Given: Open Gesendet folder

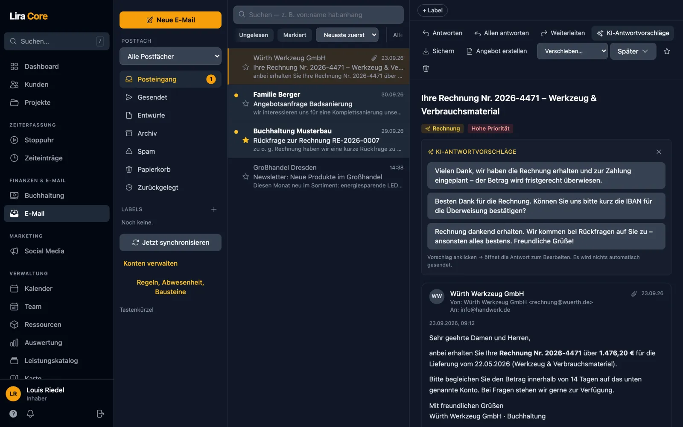Looking at the screenshot, I should coord(170,97).
